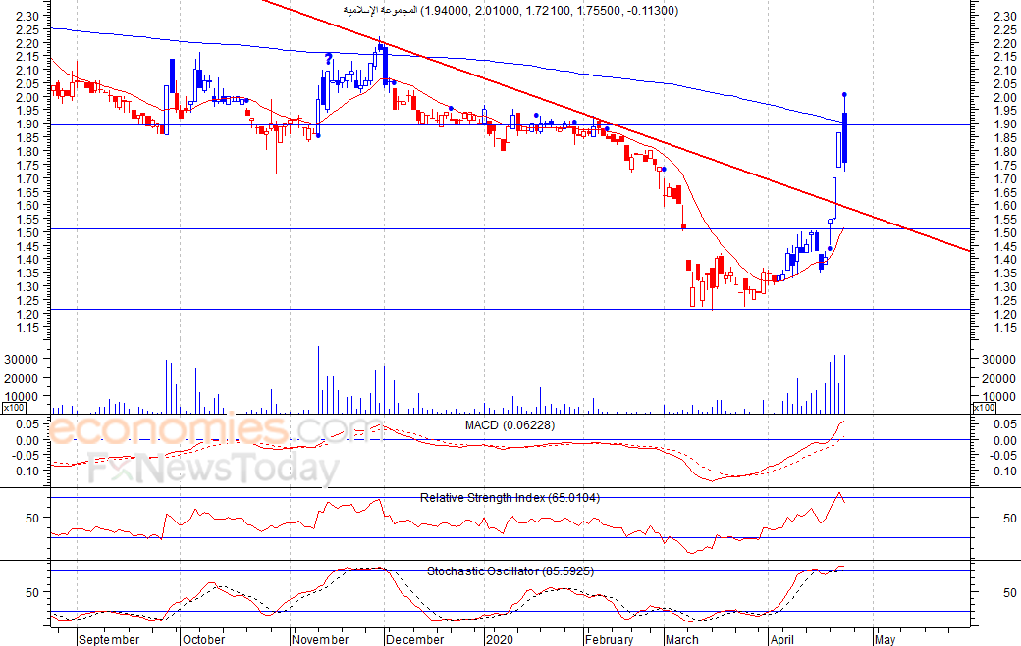
Task: Click 2.15 on the right price axis
Action: click(1005, 57)
